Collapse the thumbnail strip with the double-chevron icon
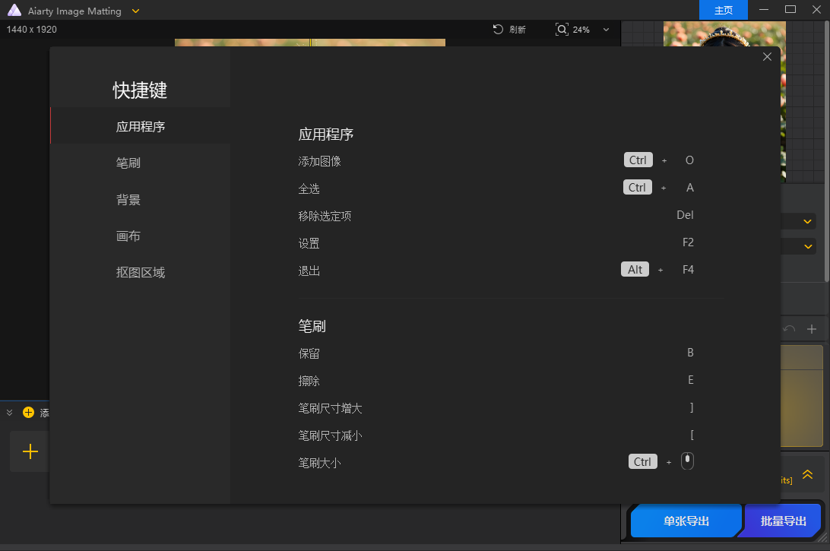Screen dimensions: 830x551 click(8, 412)
